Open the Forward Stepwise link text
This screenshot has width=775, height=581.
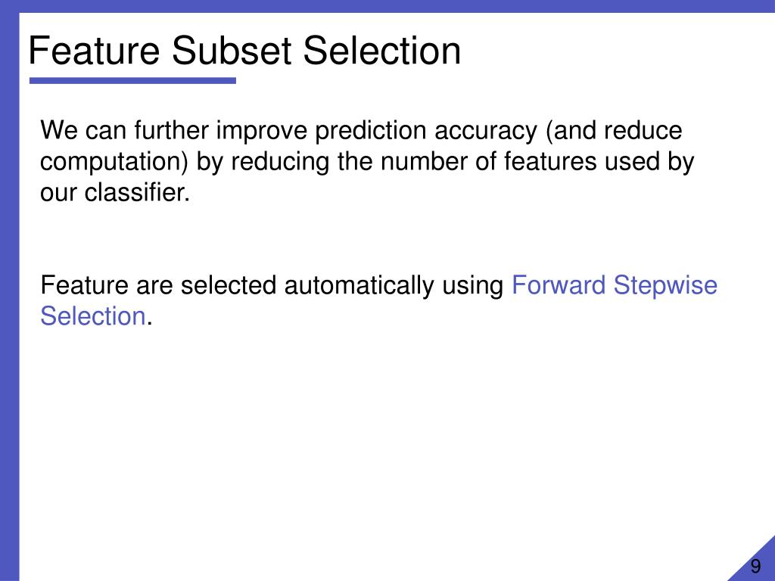coord(615,285)
